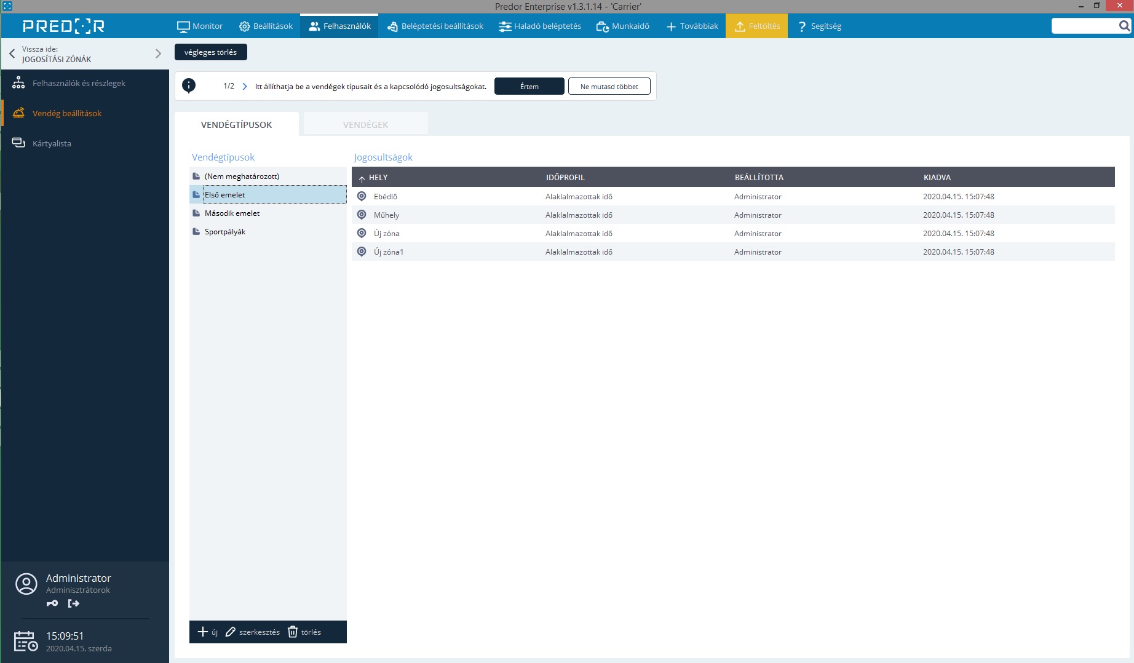Image resolution: width=1134 pixels, height=663 pixels.
Task: Click into the top search field
Action: [1084, 26]
